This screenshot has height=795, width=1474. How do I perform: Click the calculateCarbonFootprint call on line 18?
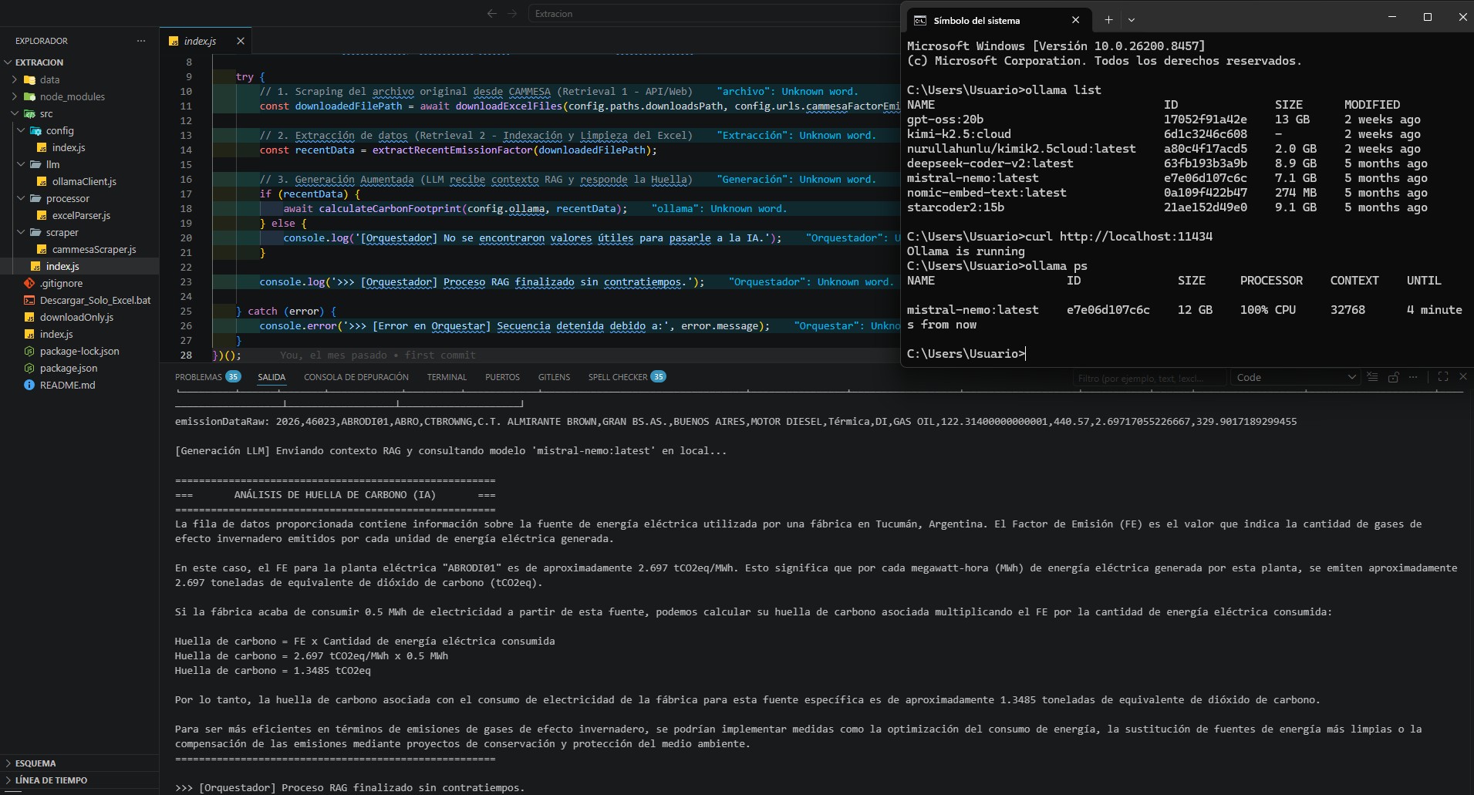390,209
